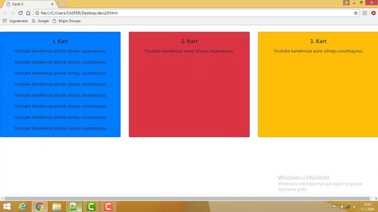378x212 pixels.
Task: Bookmark this page with the star icon
Action: click(356, 13)
